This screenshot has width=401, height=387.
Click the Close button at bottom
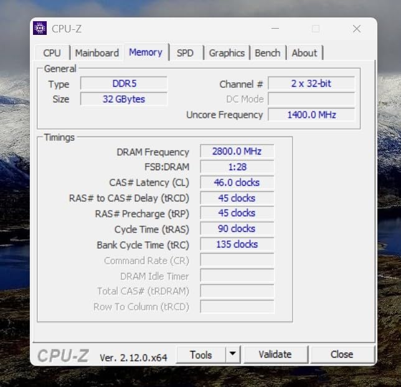pos(342,355)
